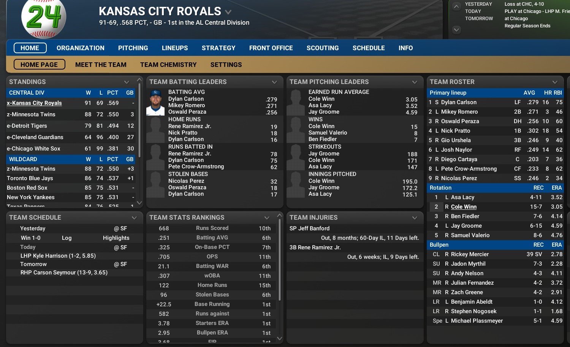Open yesterday's game Log
The width and height of the screenshot is (570, 347).
pyautogui.click(x=66, y=238)
